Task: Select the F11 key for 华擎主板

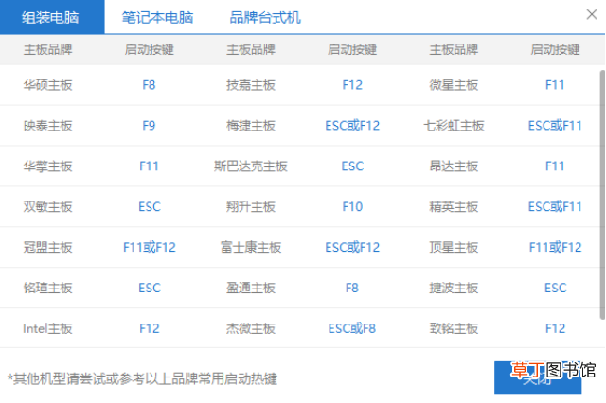Action: [149, 166]
